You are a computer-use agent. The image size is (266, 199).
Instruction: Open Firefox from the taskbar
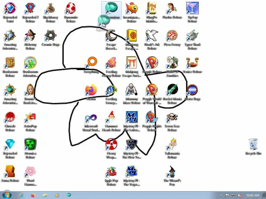coord(33,195)
